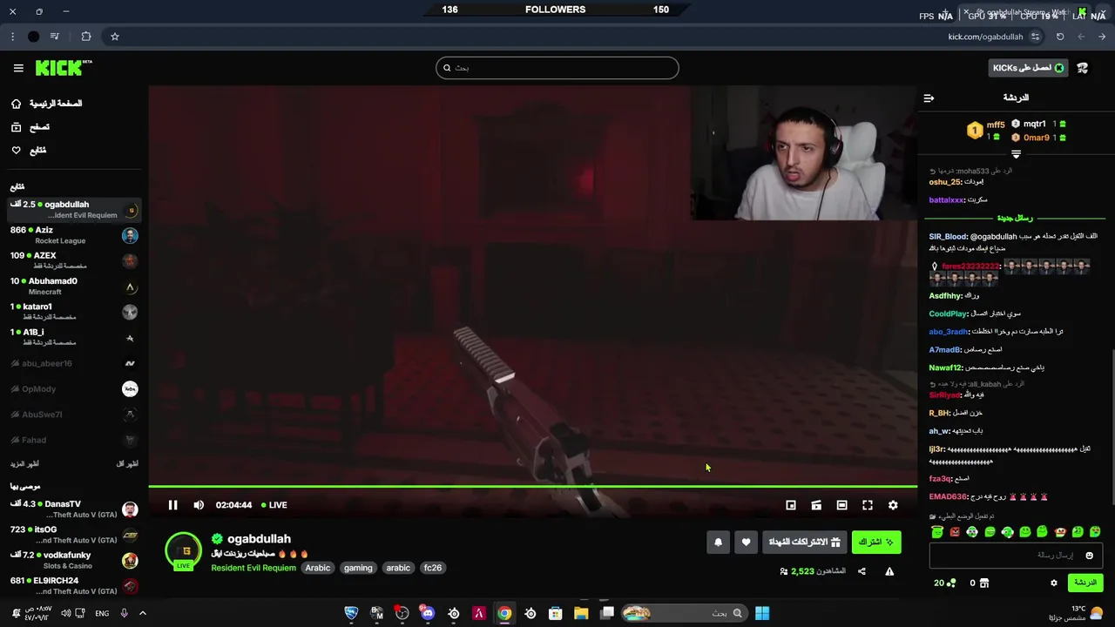
Task: Bookmark page with star icon
Action: pos(115,37)
